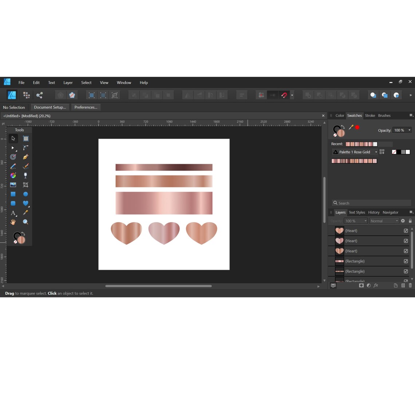Screen dimensions: 415x415
Task: Select the Color Picker tool in Tools panel
Action: point(26,213)
